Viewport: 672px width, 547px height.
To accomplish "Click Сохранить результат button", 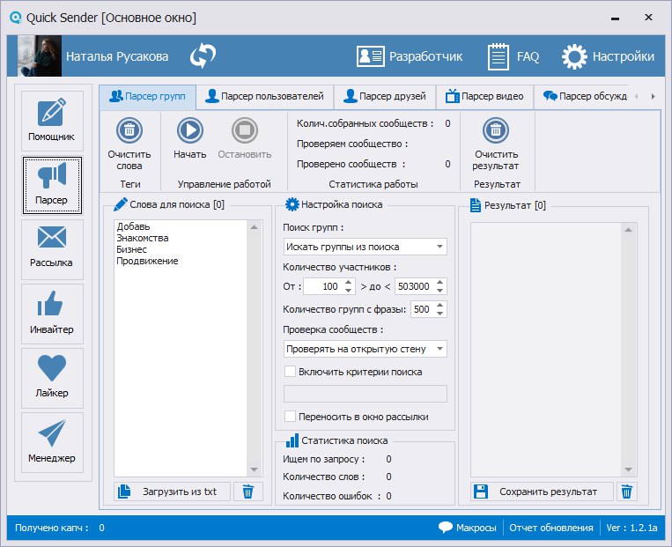I will point(542,492).
